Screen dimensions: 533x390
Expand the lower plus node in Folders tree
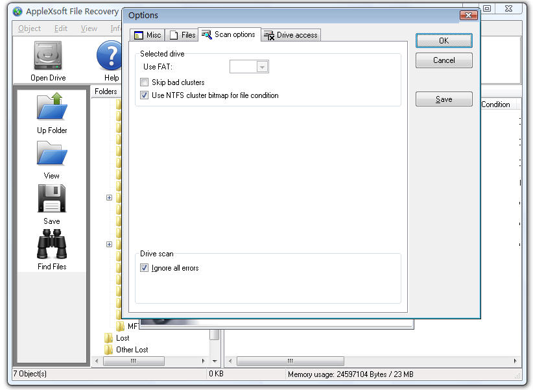[109, 245]
